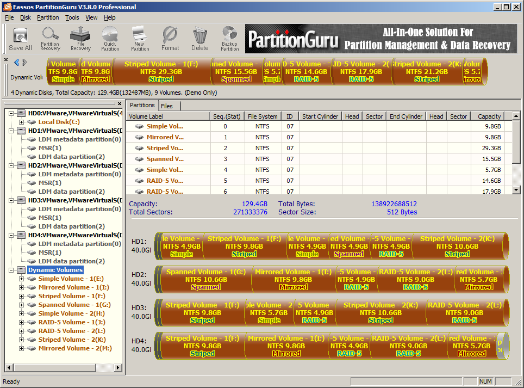Open the Partition Recovery tool
Screen dimensions: 524x388
pos(50,39)
